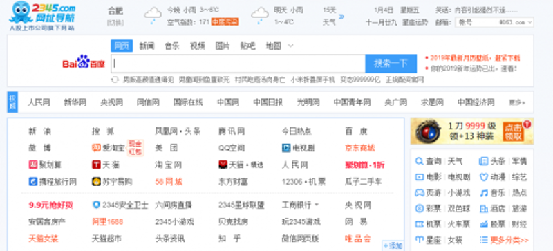Image resolution: width=553 pixels, height=251 pixels.
Task: Select the 新闻 search tab
Action: 147,46
